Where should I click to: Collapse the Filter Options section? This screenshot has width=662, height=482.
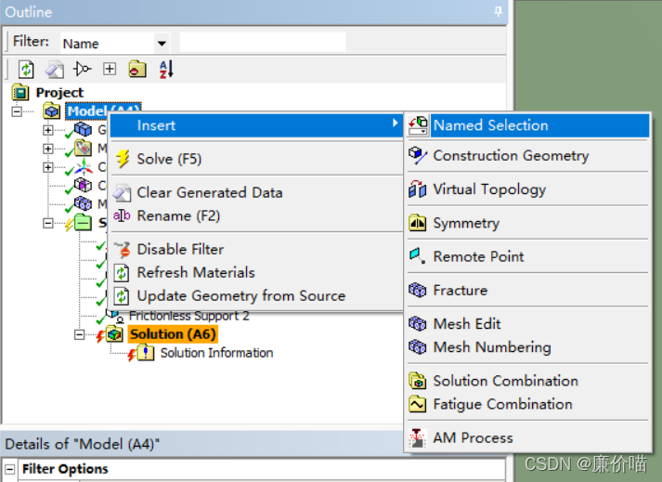pos(9,469)
